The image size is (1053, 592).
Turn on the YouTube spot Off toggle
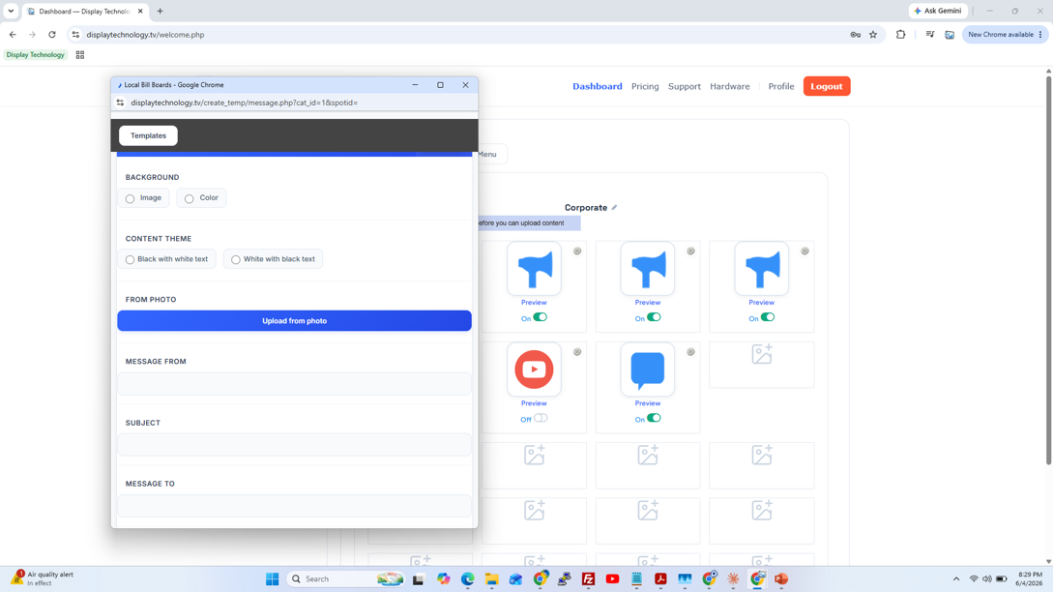coord(541,418)
